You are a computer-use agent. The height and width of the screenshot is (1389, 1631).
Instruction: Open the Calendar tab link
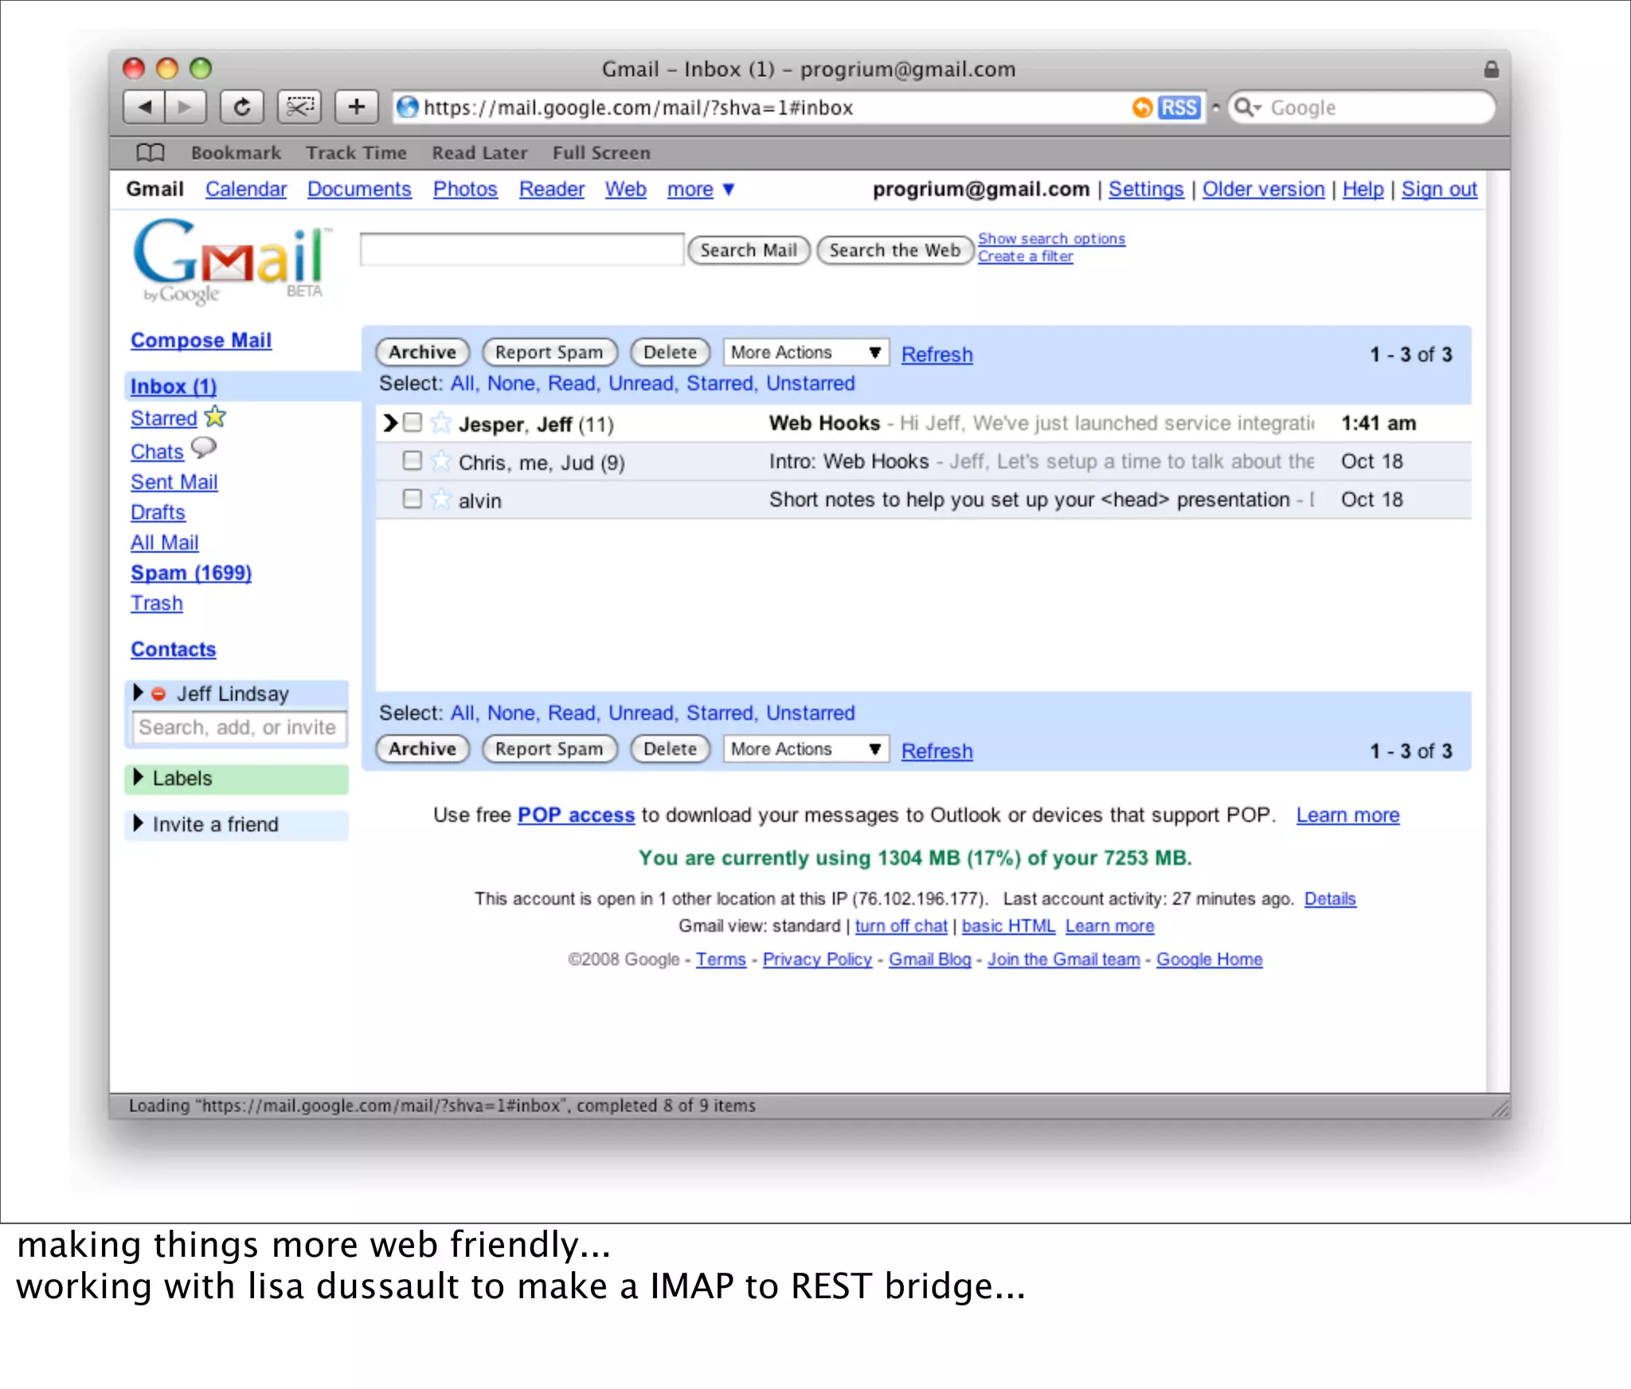[x=245, y=190]
